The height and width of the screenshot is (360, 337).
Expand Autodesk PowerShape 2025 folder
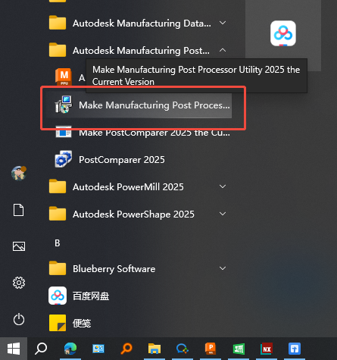click(x=139, y=214)
